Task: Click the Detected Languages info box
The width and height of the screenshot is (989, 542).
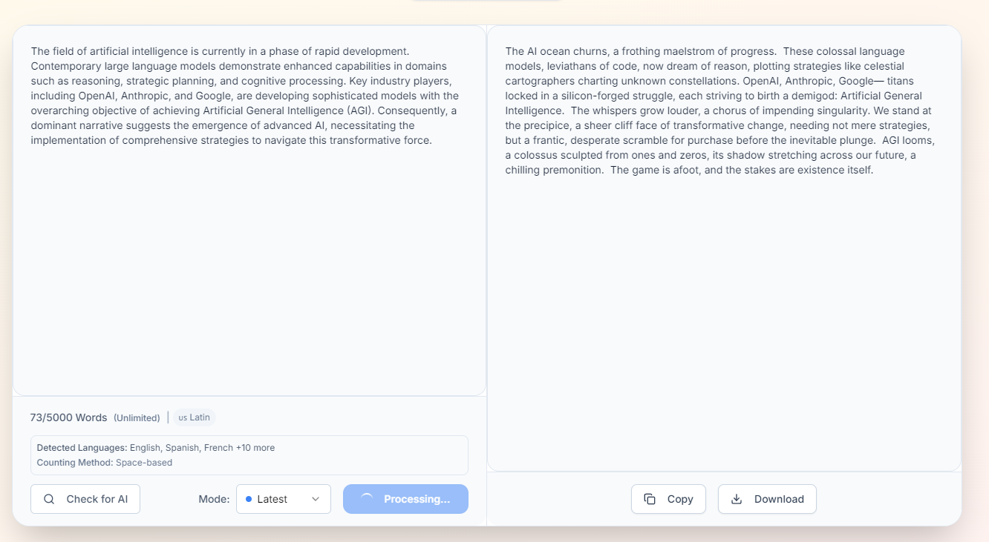Action: 249,455
